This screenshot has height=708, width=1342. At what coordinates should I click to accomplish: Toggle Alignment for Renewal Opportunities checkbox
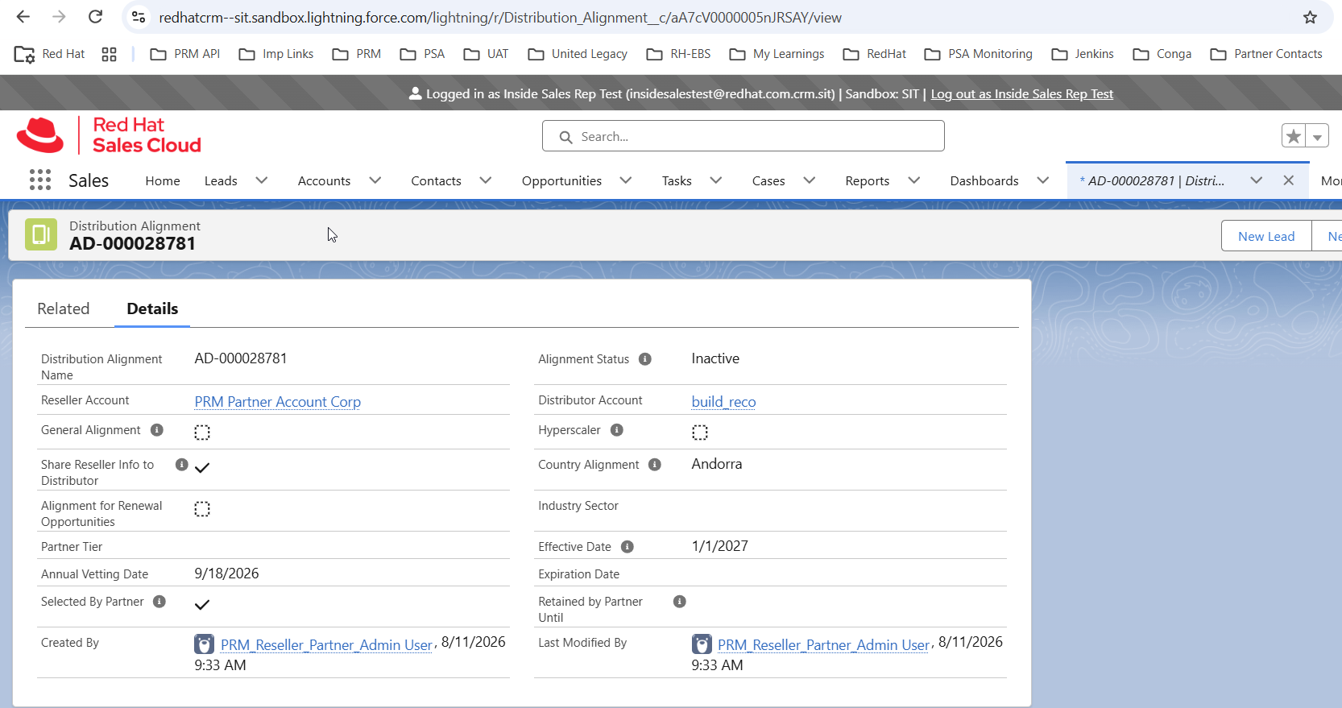[202, 509]
